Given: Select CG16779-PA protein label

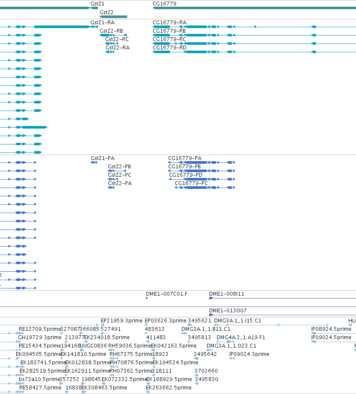Looking at the screenshot, I should 185,158.
